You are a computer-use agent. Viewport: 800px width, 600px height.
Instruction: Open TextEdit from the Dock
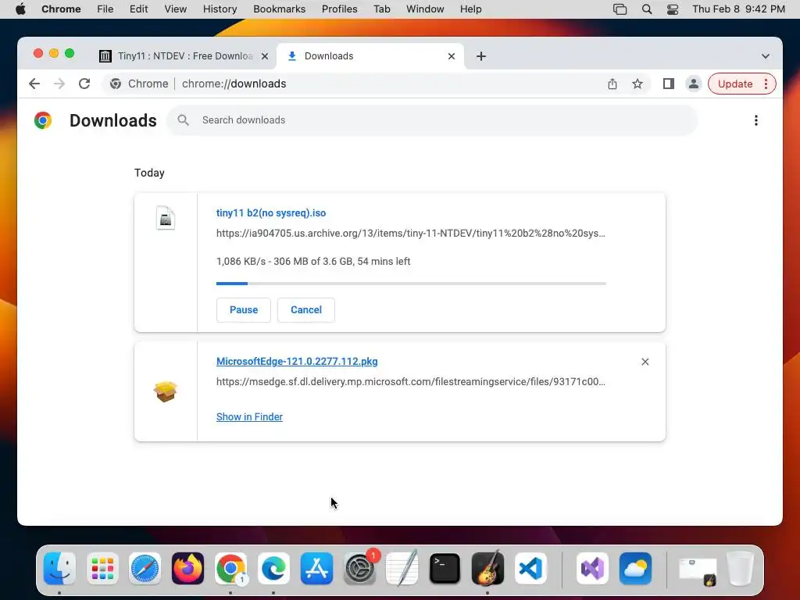[402, 569]
